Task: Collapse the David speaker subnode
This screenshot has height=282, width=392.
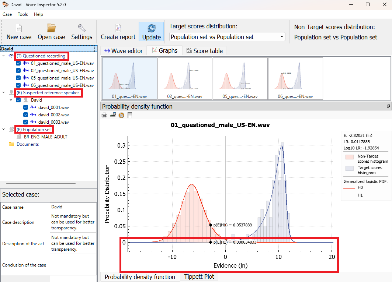Action: pos(11,100)
